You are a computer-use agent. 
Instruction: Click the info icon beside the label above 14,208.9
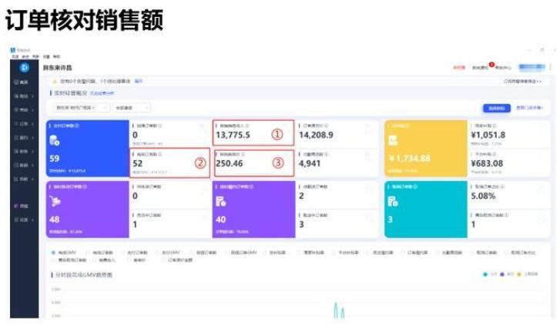click(x=326, y=125)
